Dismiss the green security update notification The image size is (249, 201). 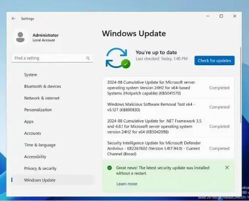click(227, 167)
